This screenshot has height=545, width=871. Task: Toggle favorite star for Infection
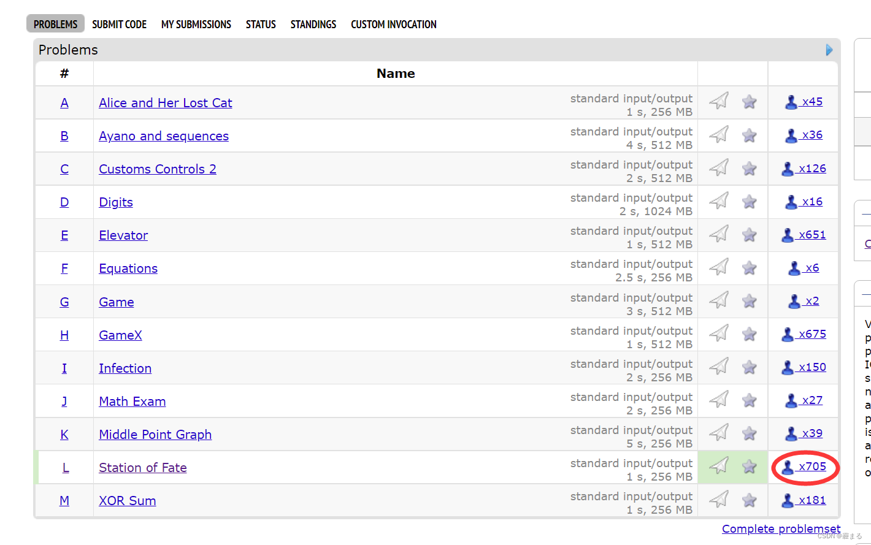coord(749,367)
